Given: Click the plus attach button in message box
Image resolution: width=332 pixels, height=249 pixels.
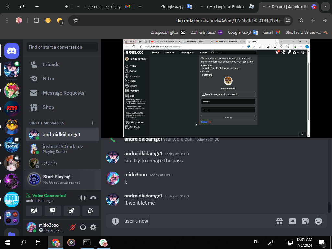Looking at the screenshot, I should [x=115, y=221].
